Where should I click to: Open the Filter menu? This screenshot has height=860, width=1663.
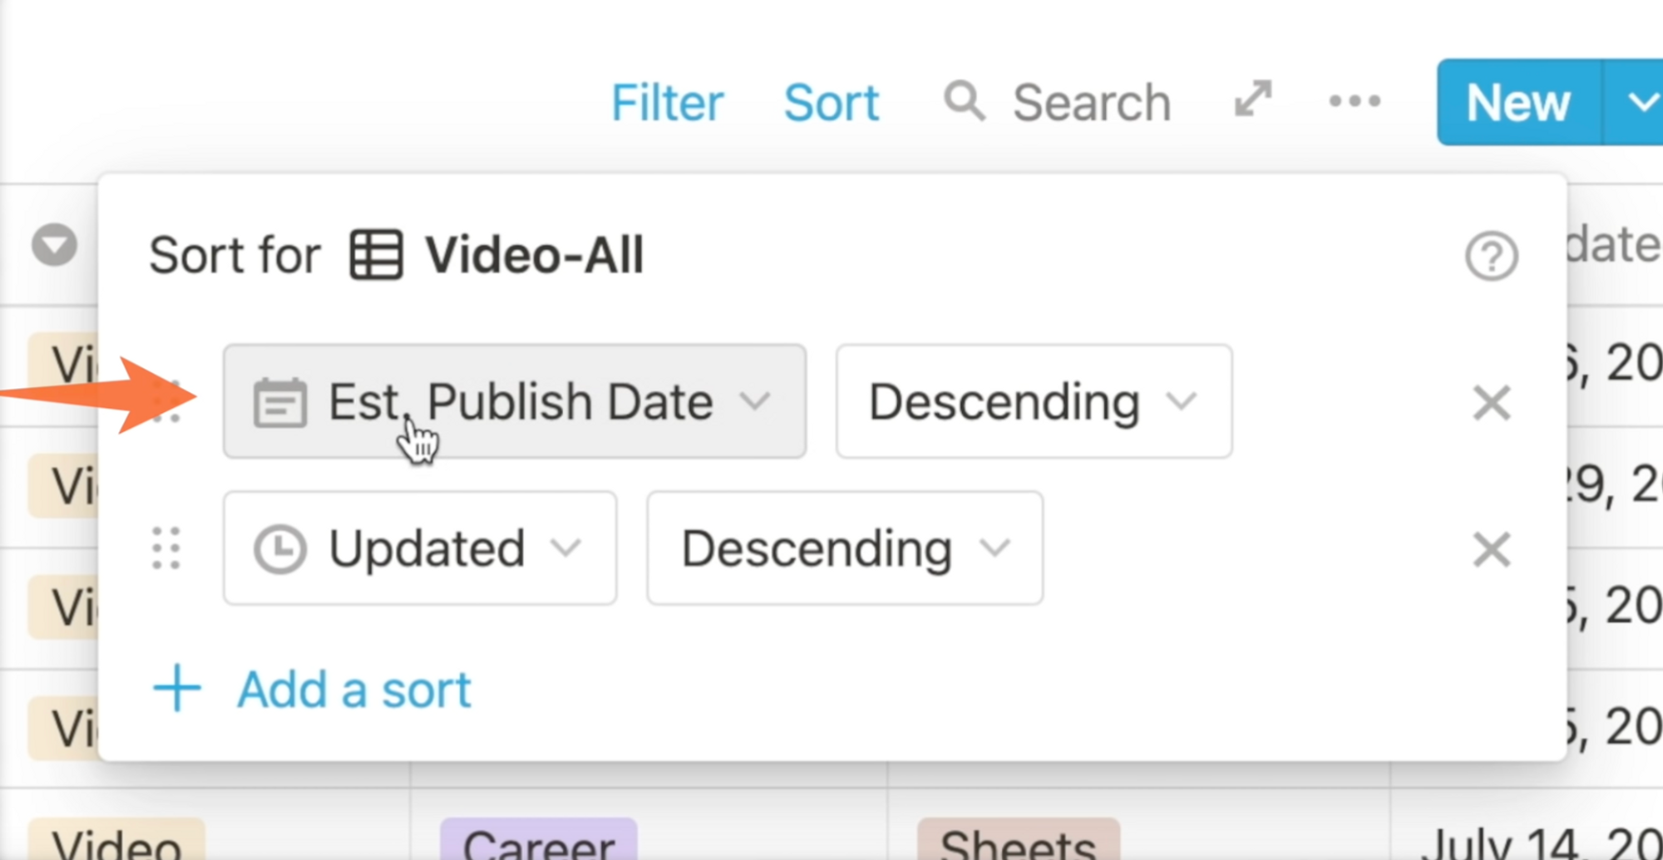click(x=667, y=102)
